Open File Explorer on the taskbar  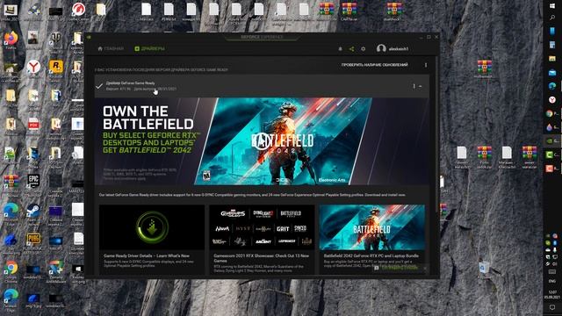(552, 59)
